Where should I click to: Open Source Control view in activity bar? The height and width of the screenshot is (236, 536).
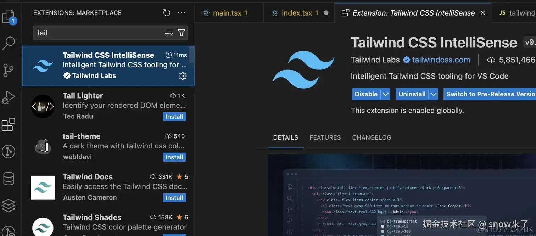[x=9, y=70]
